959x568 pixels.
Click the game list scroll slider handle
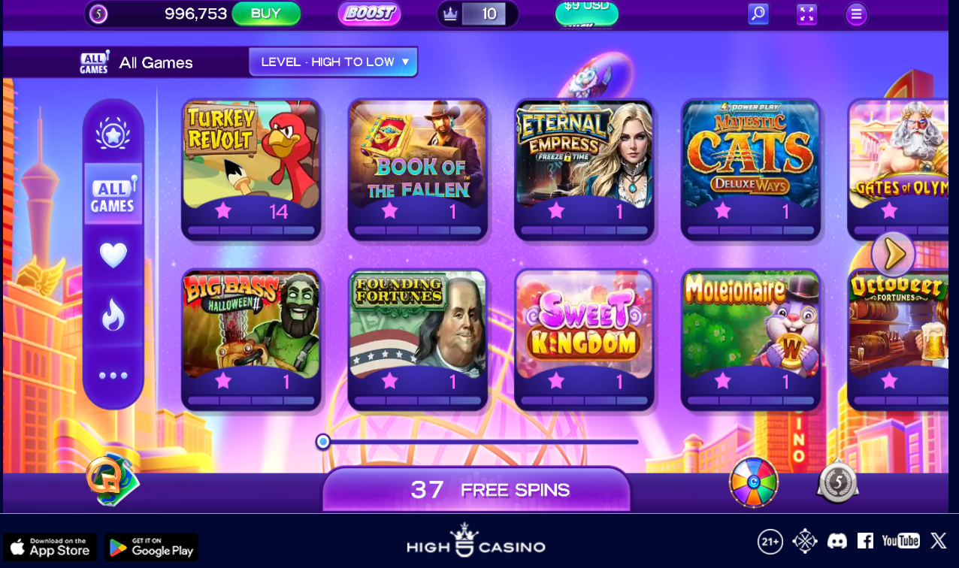click(323, 442)
